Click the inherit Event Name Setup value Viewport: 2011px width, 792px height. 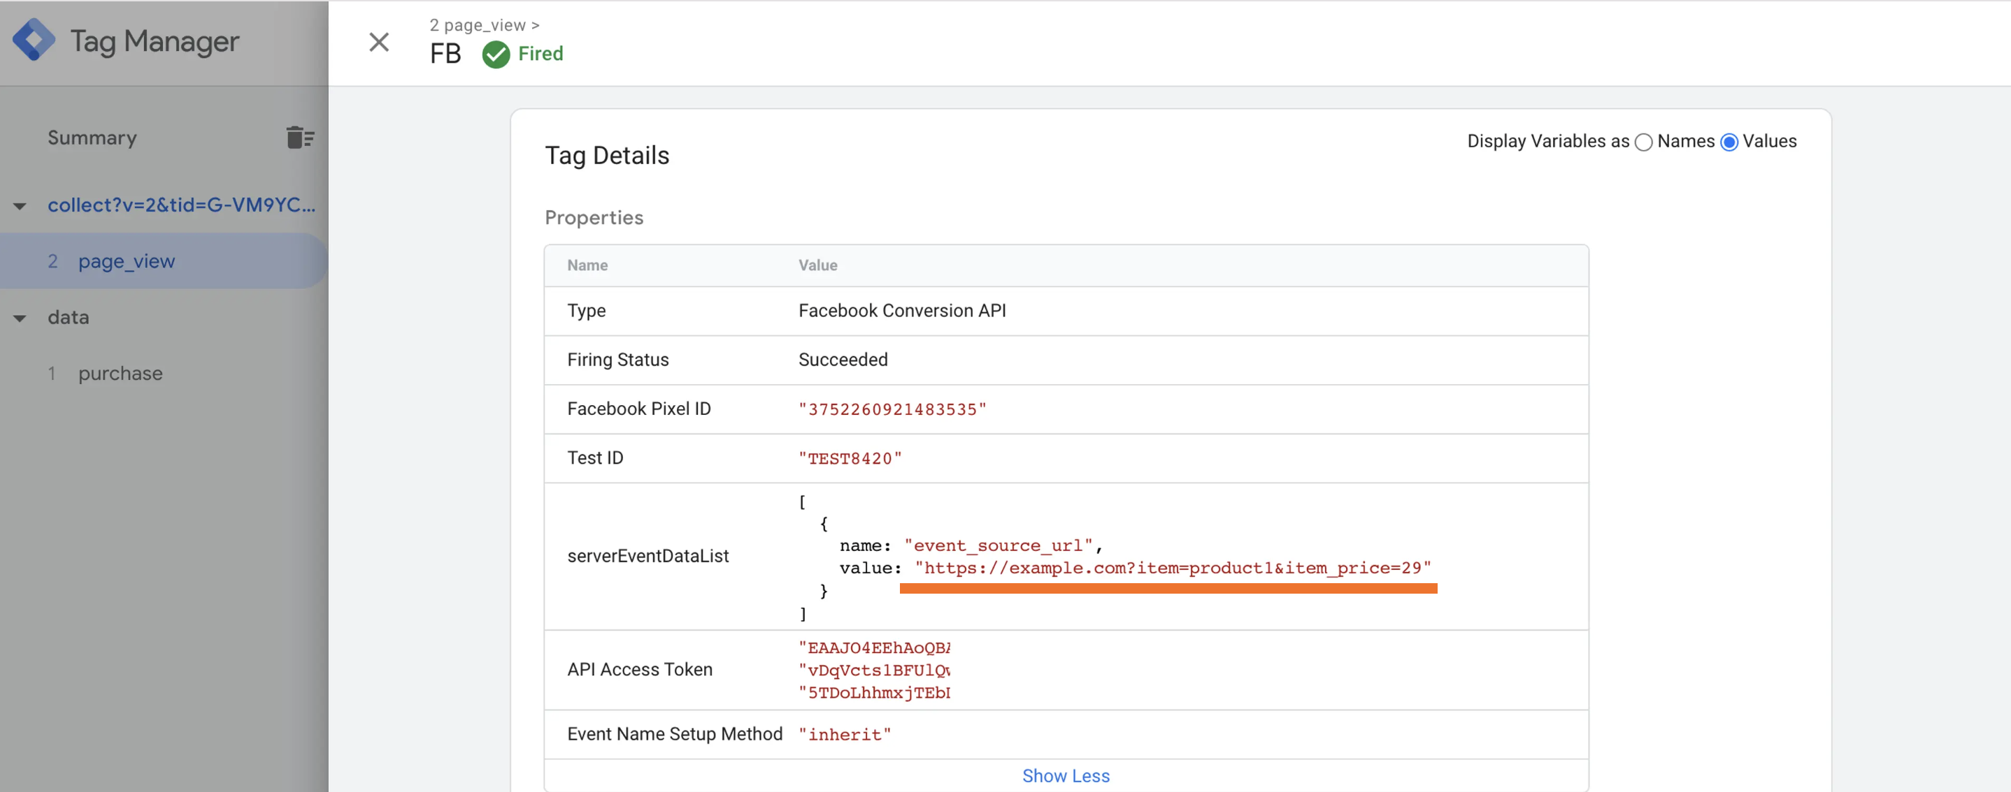coord(845,735)
